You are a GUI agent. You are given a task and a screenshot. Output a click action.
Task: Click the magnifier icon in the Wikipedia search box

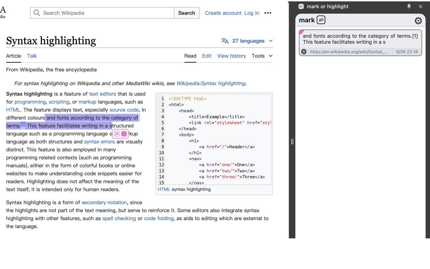[x=37, y=13]
